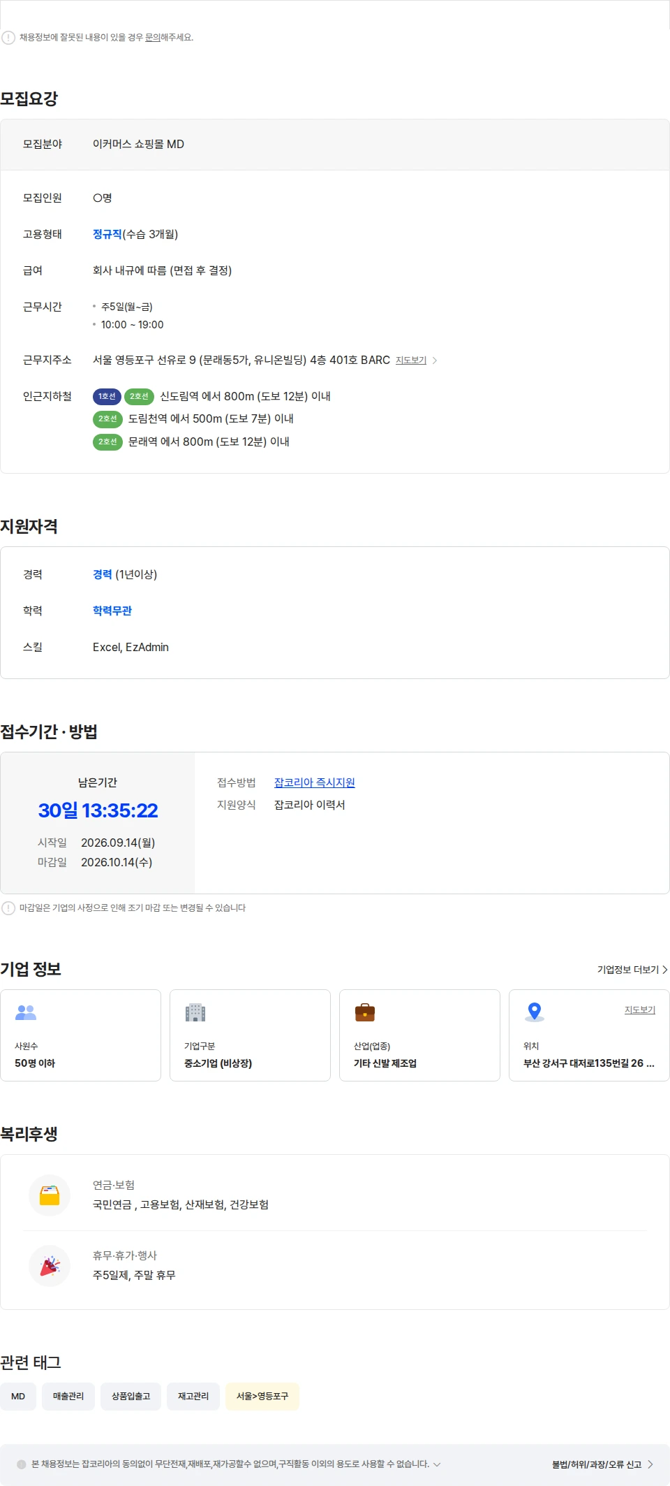
Task: Click the 2호선 badge for 문래역
Action: tap(107, 442)
